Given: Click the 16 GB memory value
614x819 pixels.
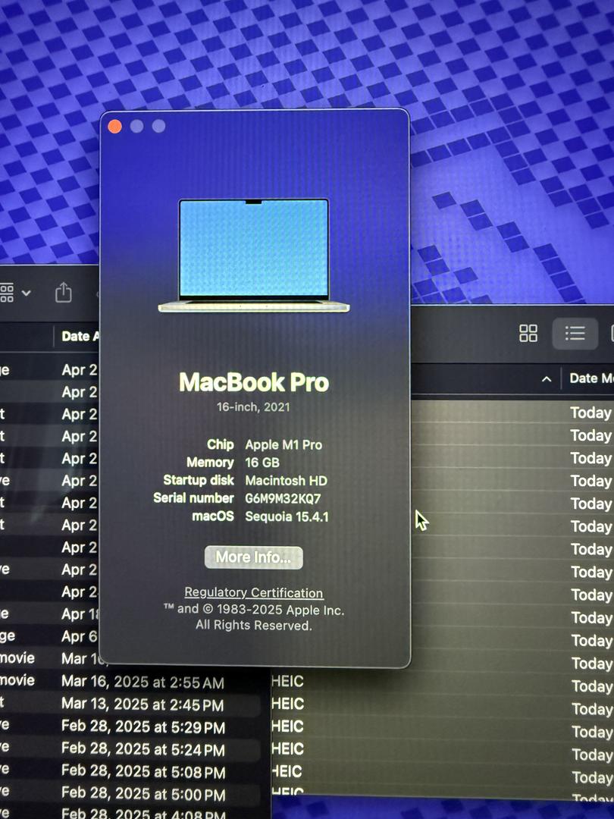Looking at the screenshot, I should pos(262,463).
